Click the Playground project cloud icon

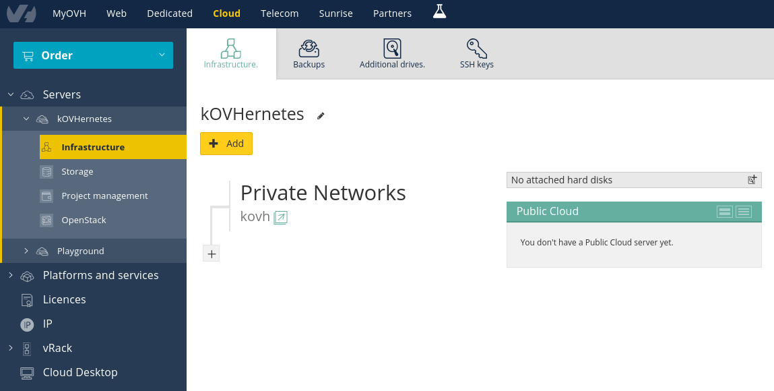tap(42, 251)
